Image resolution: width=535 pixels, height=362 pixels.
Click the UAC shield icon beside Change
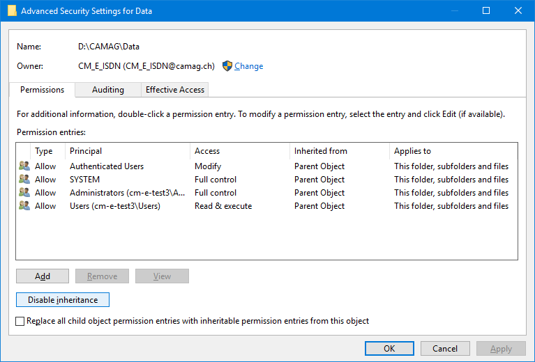point(227,66)
